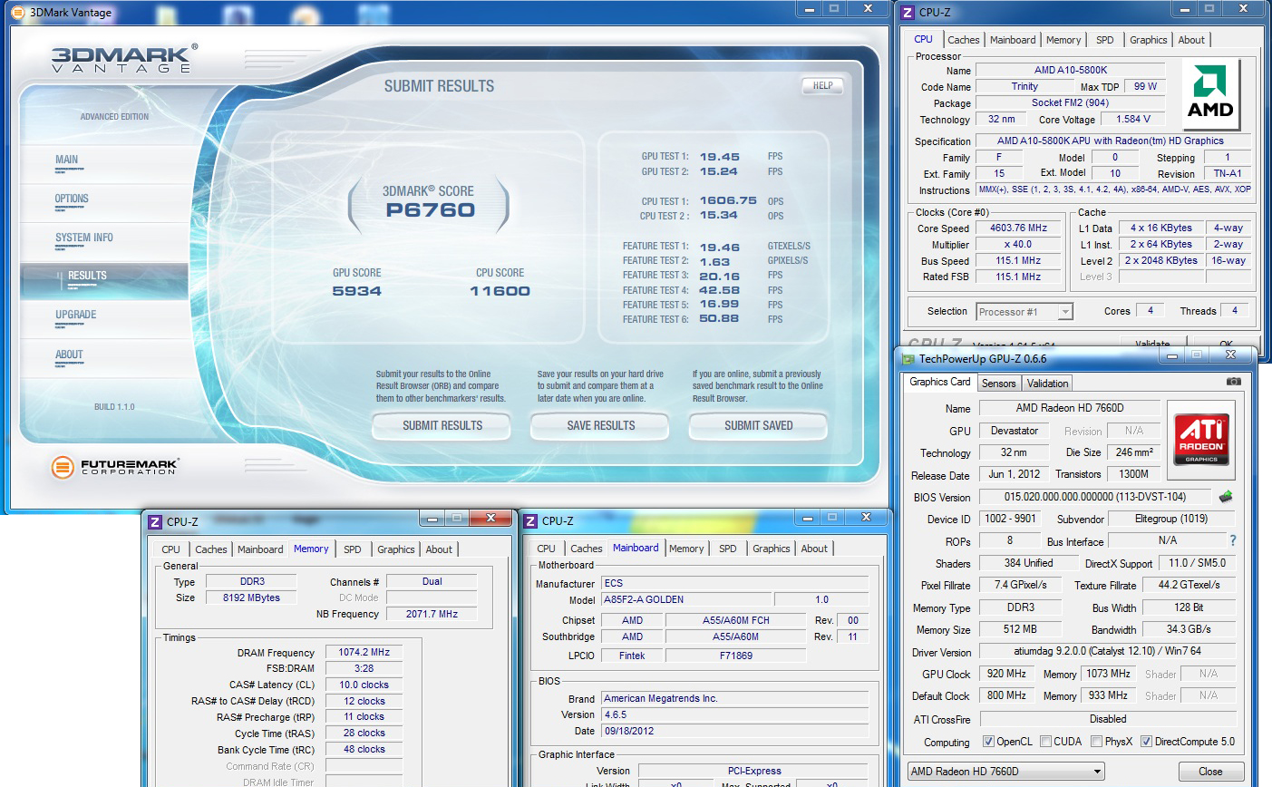Click the GPU-Z title bar app icon
Screen dimensions: 1272x787
pos(908,359)
